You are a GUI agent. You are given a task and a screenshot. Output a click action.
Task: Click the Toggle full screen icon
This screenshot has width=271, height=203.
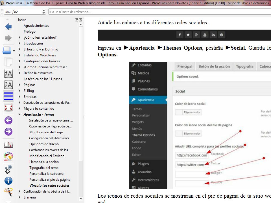click(x=8, y=107)
